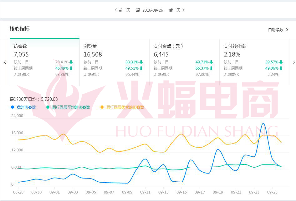Select the 访客数 metric card
This screenshot has width=296, height=201.
[x=44, y=62]
